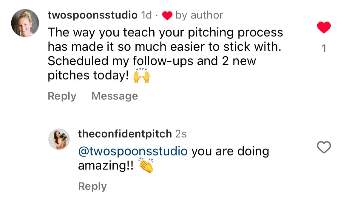Click Message under the twospoonsstudio comment
The width and height of the screenshot is (349, 204).
[x=115, y=96]
